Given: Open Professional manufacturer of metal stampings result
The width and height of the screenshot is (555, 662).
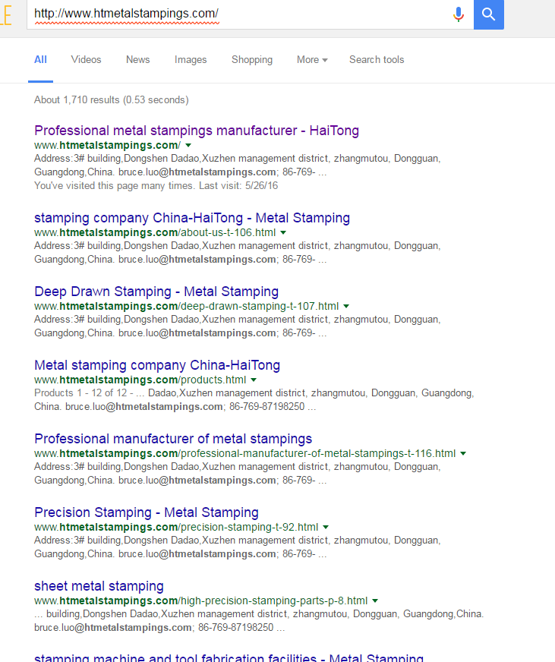Looking at the screenshot, I should click(x=173, y=439).
